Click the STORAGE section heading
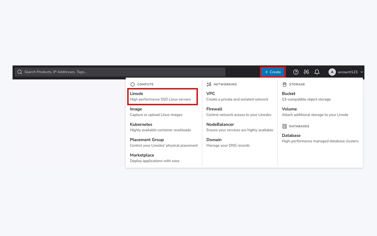 click(297, 84)
